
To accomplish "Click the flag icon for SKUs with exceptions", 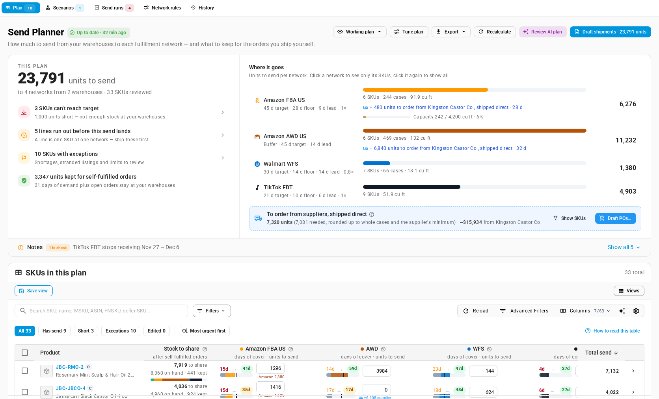I will click(x=24, y=158).
